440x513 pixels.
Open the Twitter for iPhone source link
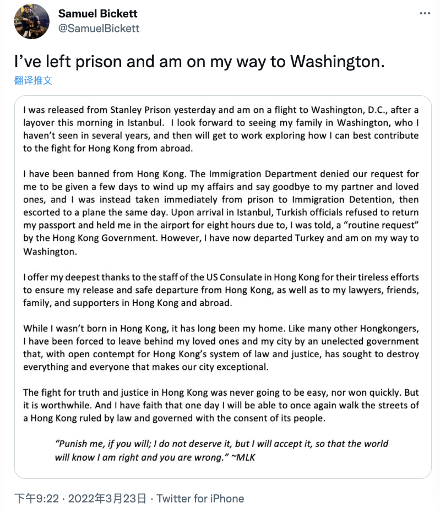200,499
